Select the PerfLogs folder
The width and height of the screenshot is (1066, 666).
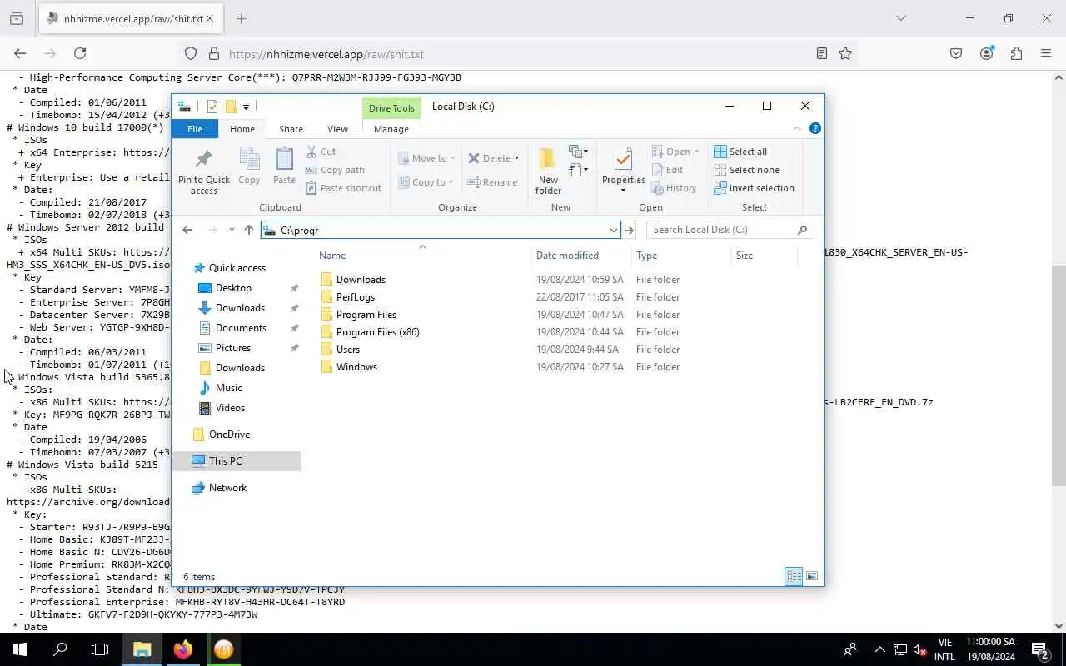(x=356, y=297)
